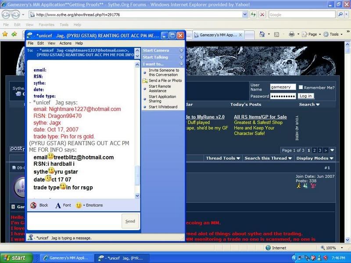Viewport: 351px width, 263px height.
Task: Click the magnifier icon beside Google search box
Action: pyautogui.click(x=340, y=14)
